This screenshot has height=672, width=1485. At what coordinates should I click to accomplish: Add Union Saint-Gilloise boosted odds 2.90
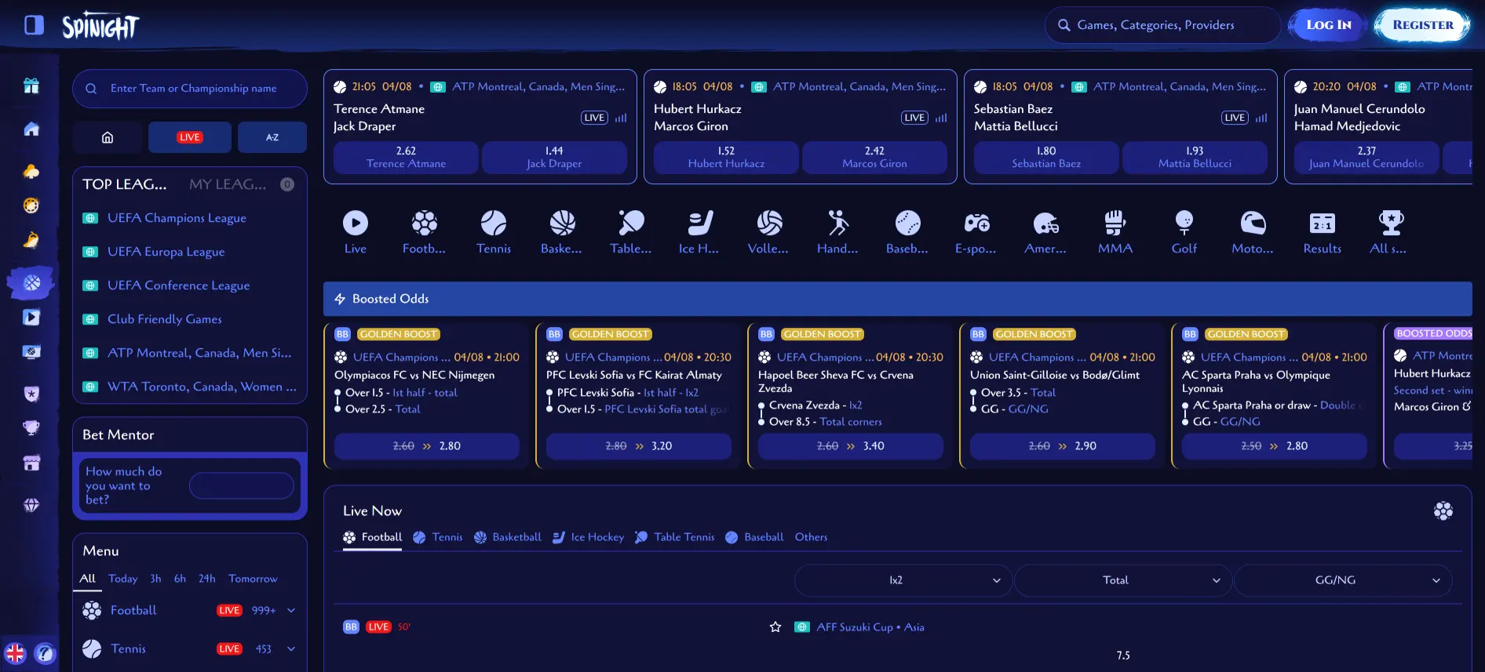point(1063,446)
